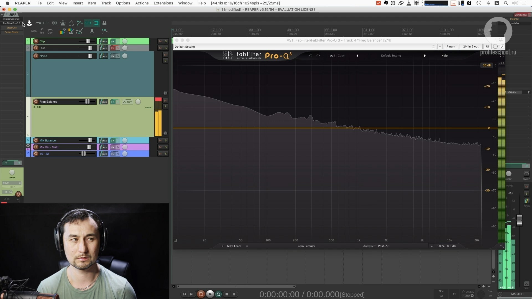Screen dimensions: 532x299
Task: Open FX chain on Freq Balance track
Action: [113, 102]
